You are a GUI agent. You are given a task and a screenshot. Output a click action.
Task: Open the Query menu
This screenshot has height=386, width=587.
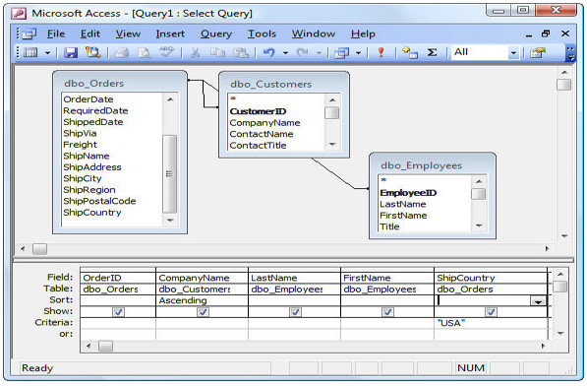[x=216, y=34]
